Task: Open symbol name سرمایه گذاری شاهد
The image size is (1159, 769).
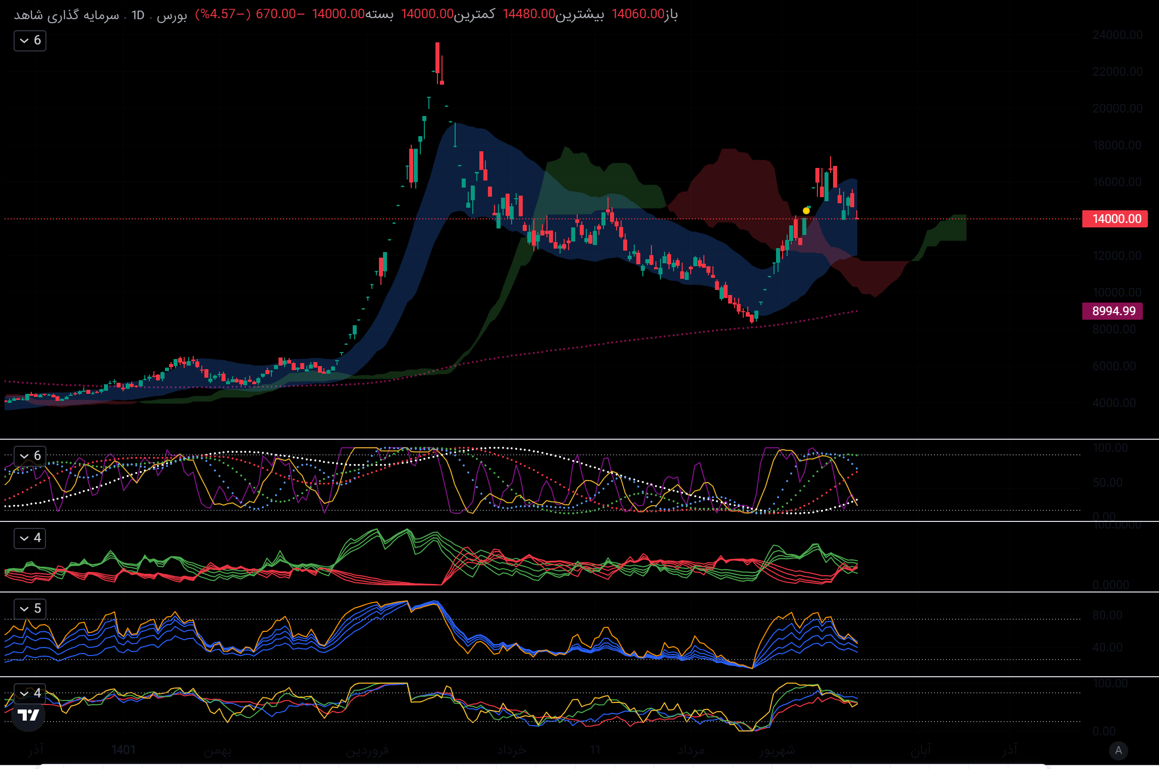Action: tap(67, 15)
